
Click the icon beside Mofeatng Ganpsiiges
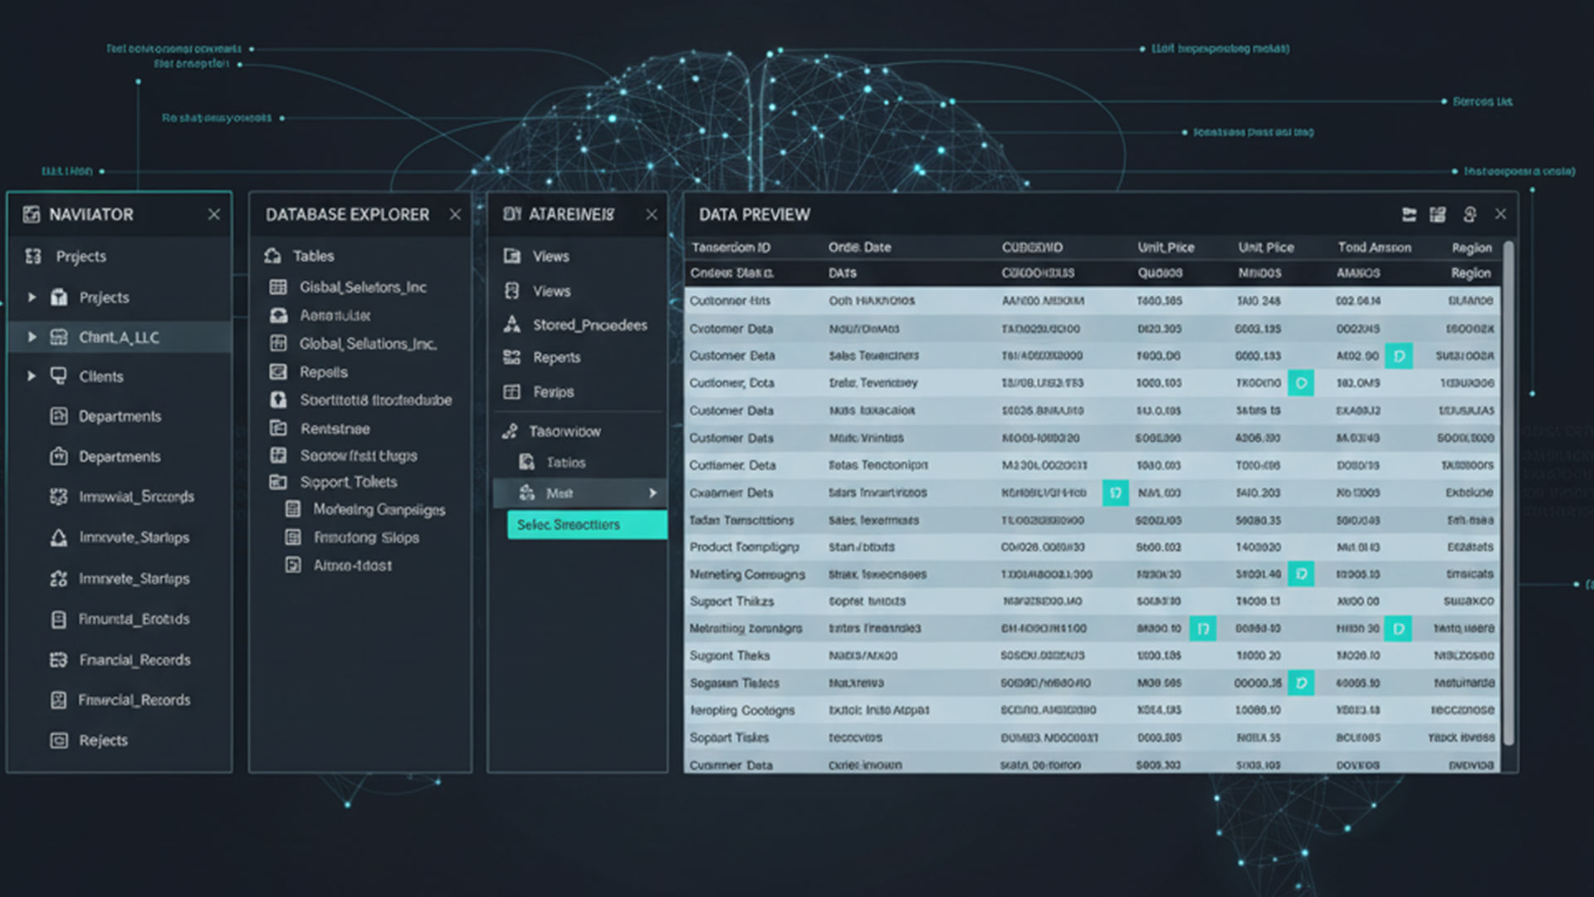coord(292,509)
